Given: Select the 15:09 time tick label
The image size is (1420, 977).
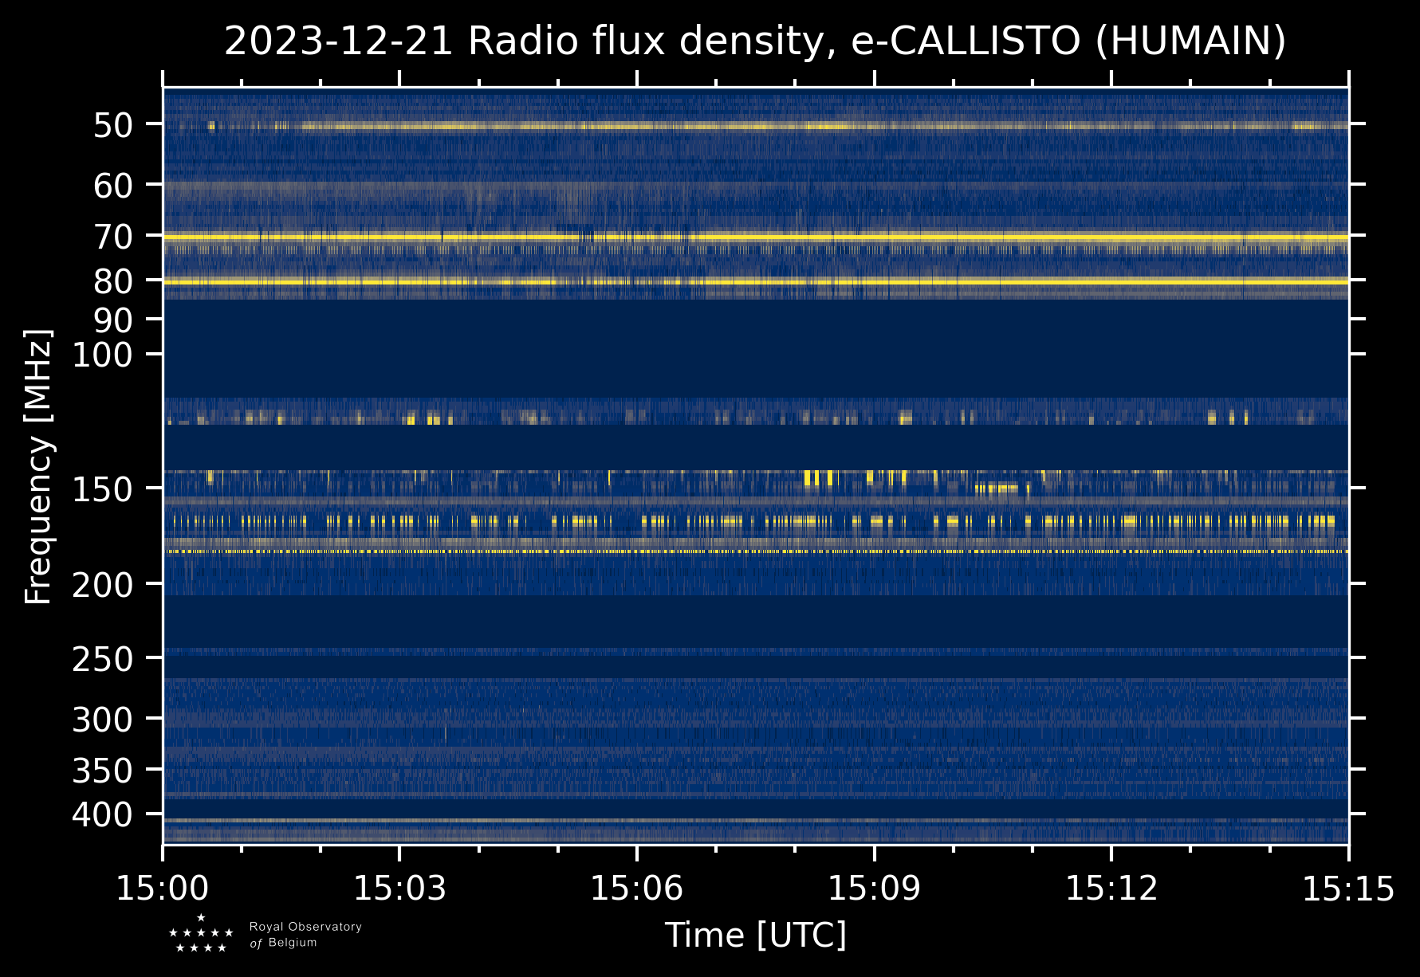Looking at the screenshot, I should pyautogui.click(x=874, y=888).
